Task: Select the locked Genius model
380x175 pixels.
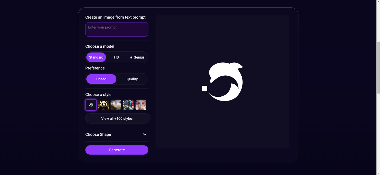Action: pos(137,57)
